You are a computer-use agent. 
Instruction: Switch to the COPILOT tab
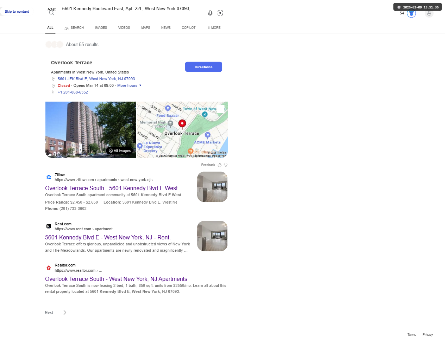click(189, 28)
